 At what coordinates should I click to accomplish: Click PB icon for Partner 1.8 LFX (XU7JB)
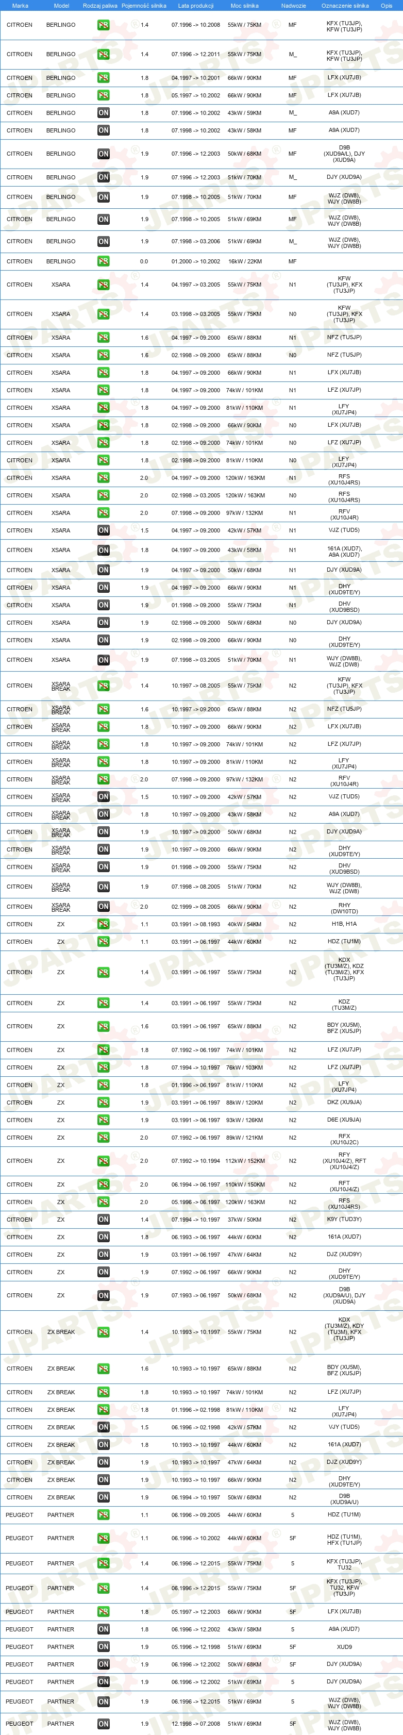pyautogui.click(x=103, y=1612)
